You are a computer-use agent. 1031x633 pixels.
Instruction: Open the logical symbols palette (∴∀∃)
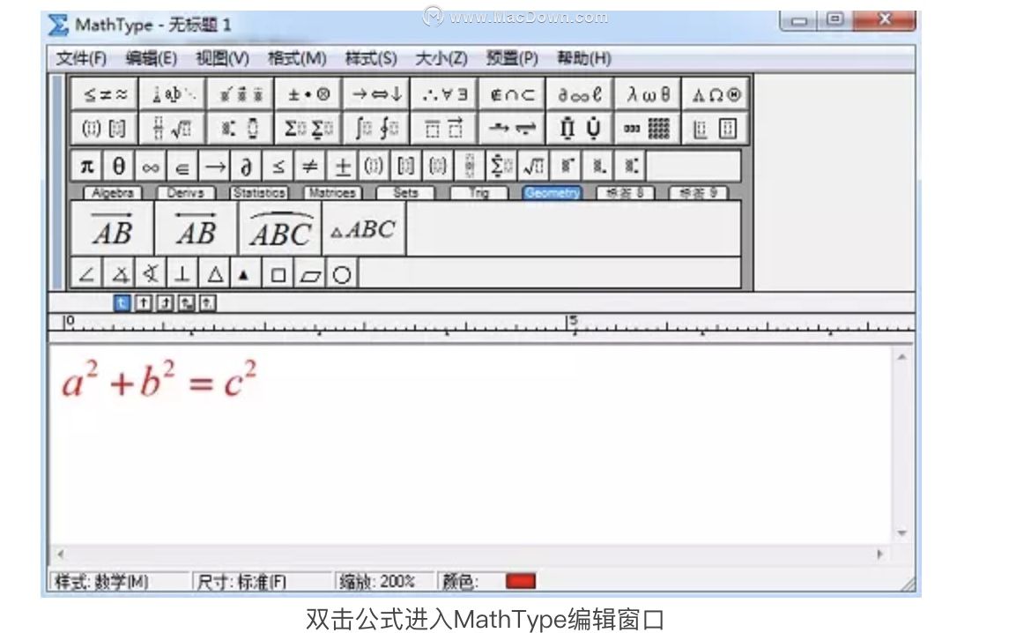click(444, 94)
